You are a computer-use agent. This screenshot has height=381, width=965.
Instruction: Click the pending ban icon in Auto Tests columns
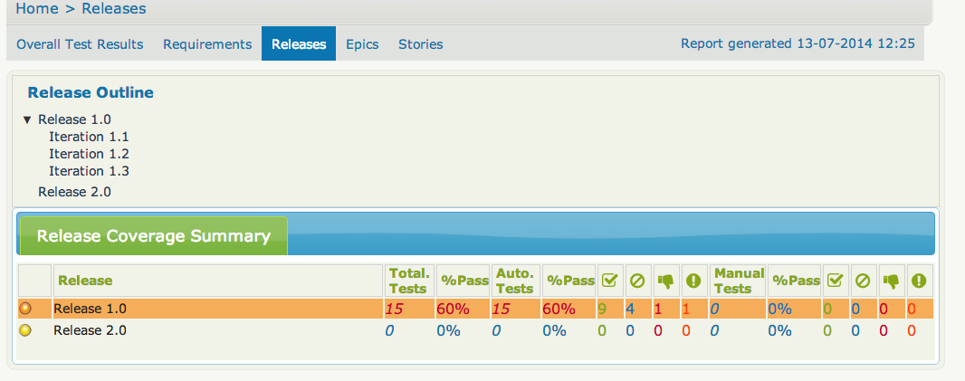click(637, 281)
